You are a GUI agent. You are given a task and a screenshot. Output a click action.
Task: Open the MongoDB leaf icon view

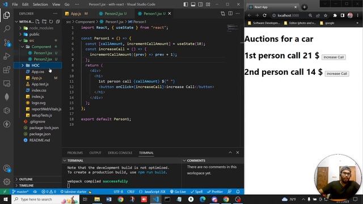coord(7,97)
